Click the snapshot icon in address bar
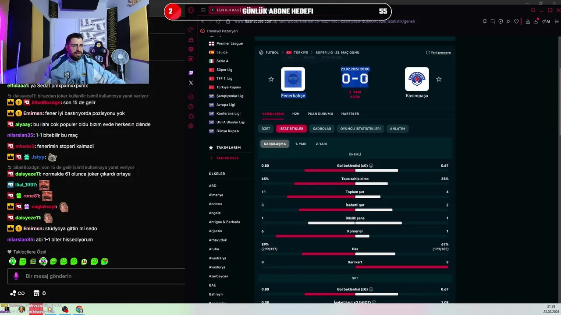561x315 pixels. click(x=493, y=21)
